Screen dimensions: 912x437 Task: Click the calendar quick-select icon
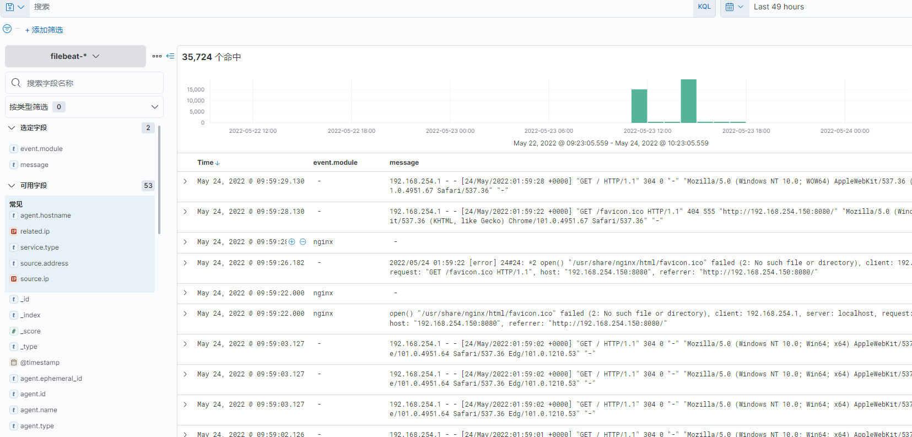[735, 7]
